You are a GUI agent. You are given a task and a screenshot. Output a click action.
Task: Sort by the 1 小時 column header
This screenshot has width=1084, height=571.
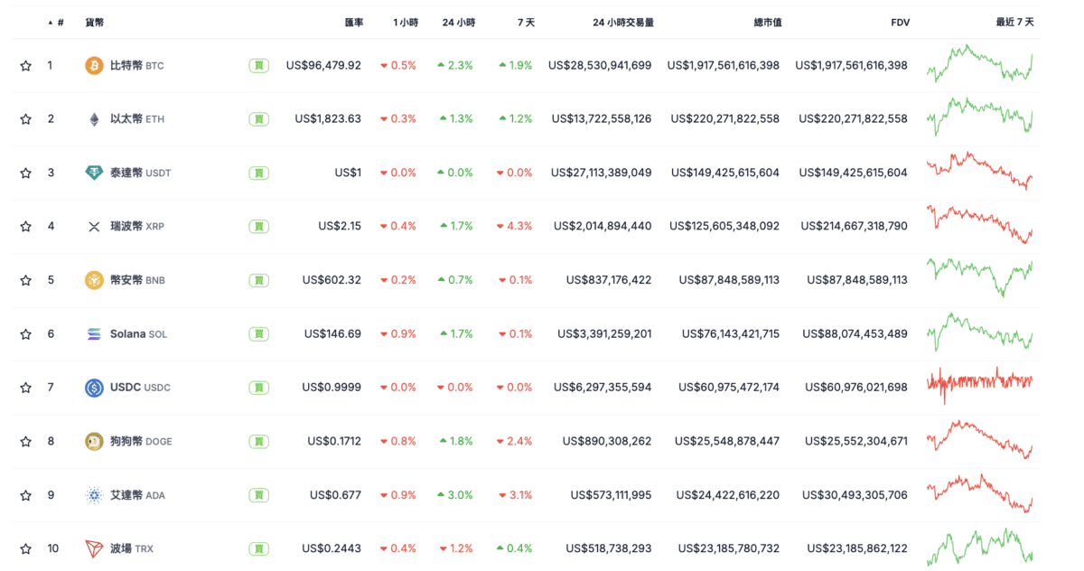pos(406,22)
